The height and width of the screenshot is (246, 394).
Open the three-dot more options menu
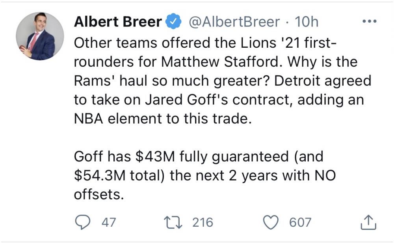tap(369, 21)
